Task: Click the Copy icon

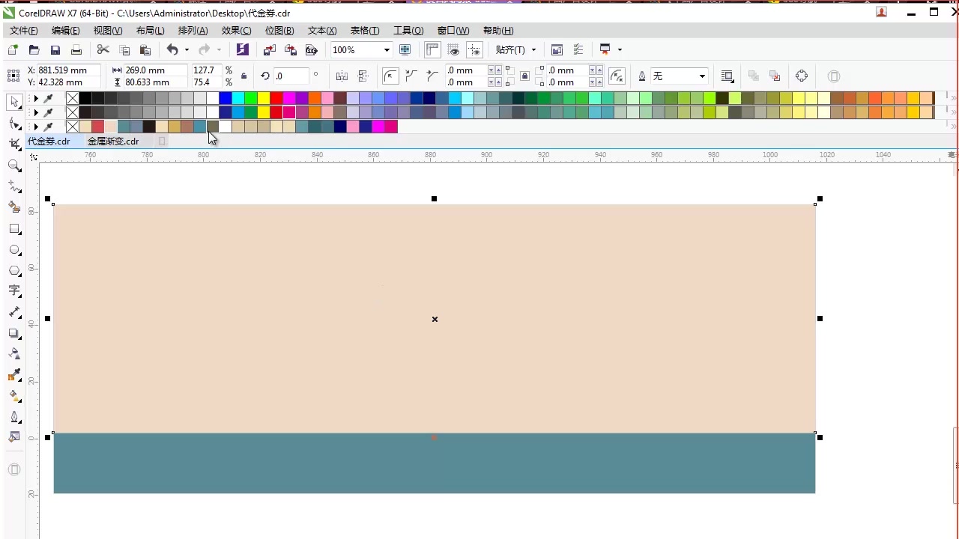Action: (124, 50)
